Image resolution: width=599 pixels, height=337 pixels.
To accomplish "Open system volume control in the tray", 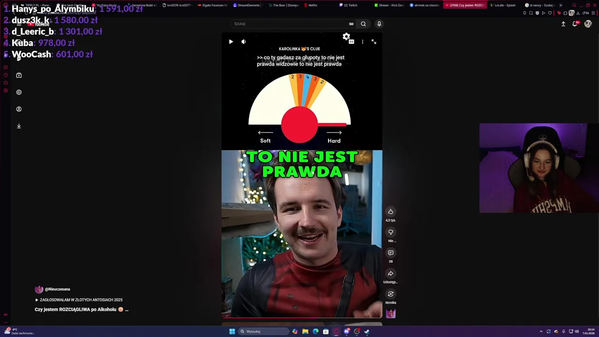I will pyautogui.click(x=577, y=331).
